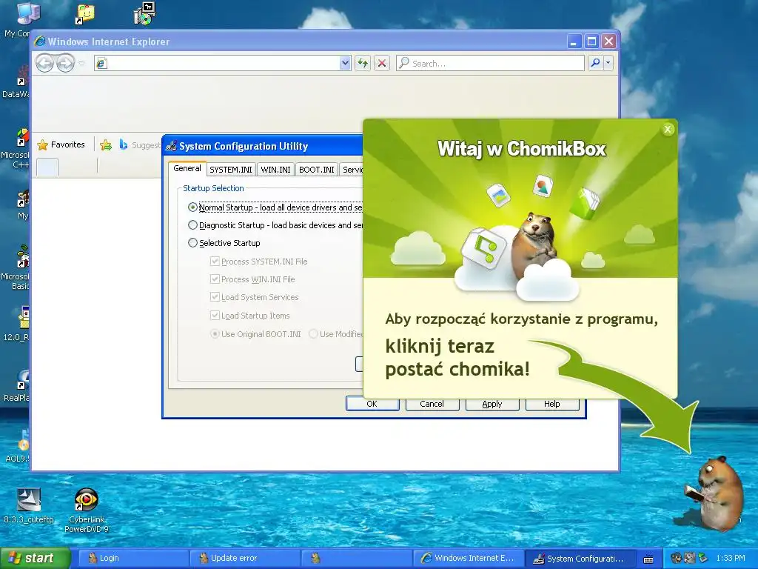
Task: Click the unlabeled hamster taskbar item
Action: pos(356,559)
